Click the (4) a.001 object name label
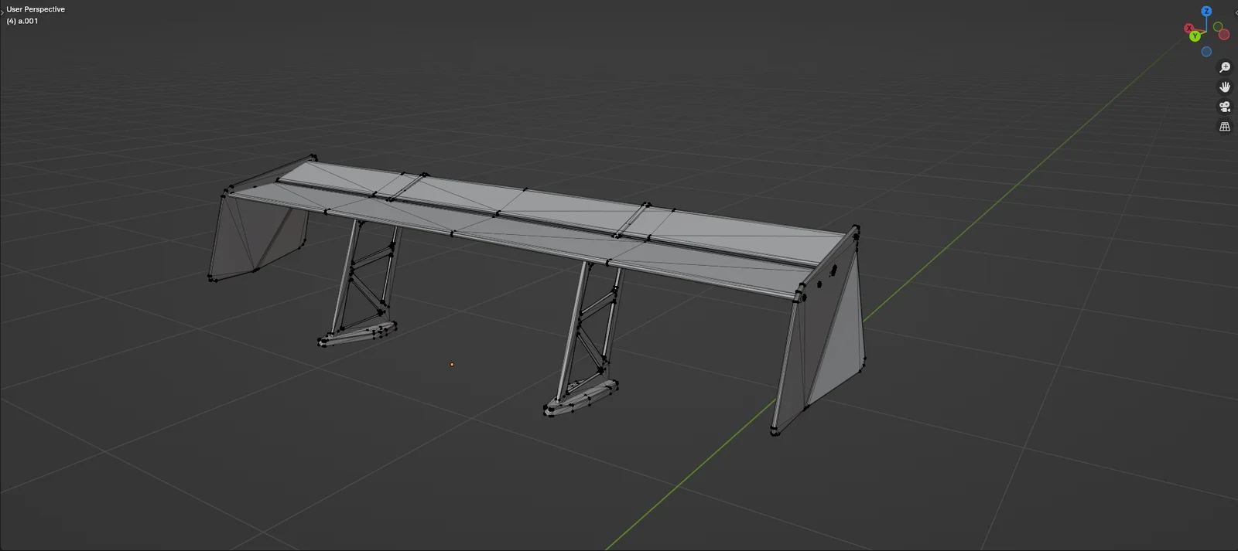 tap(22, 21)
